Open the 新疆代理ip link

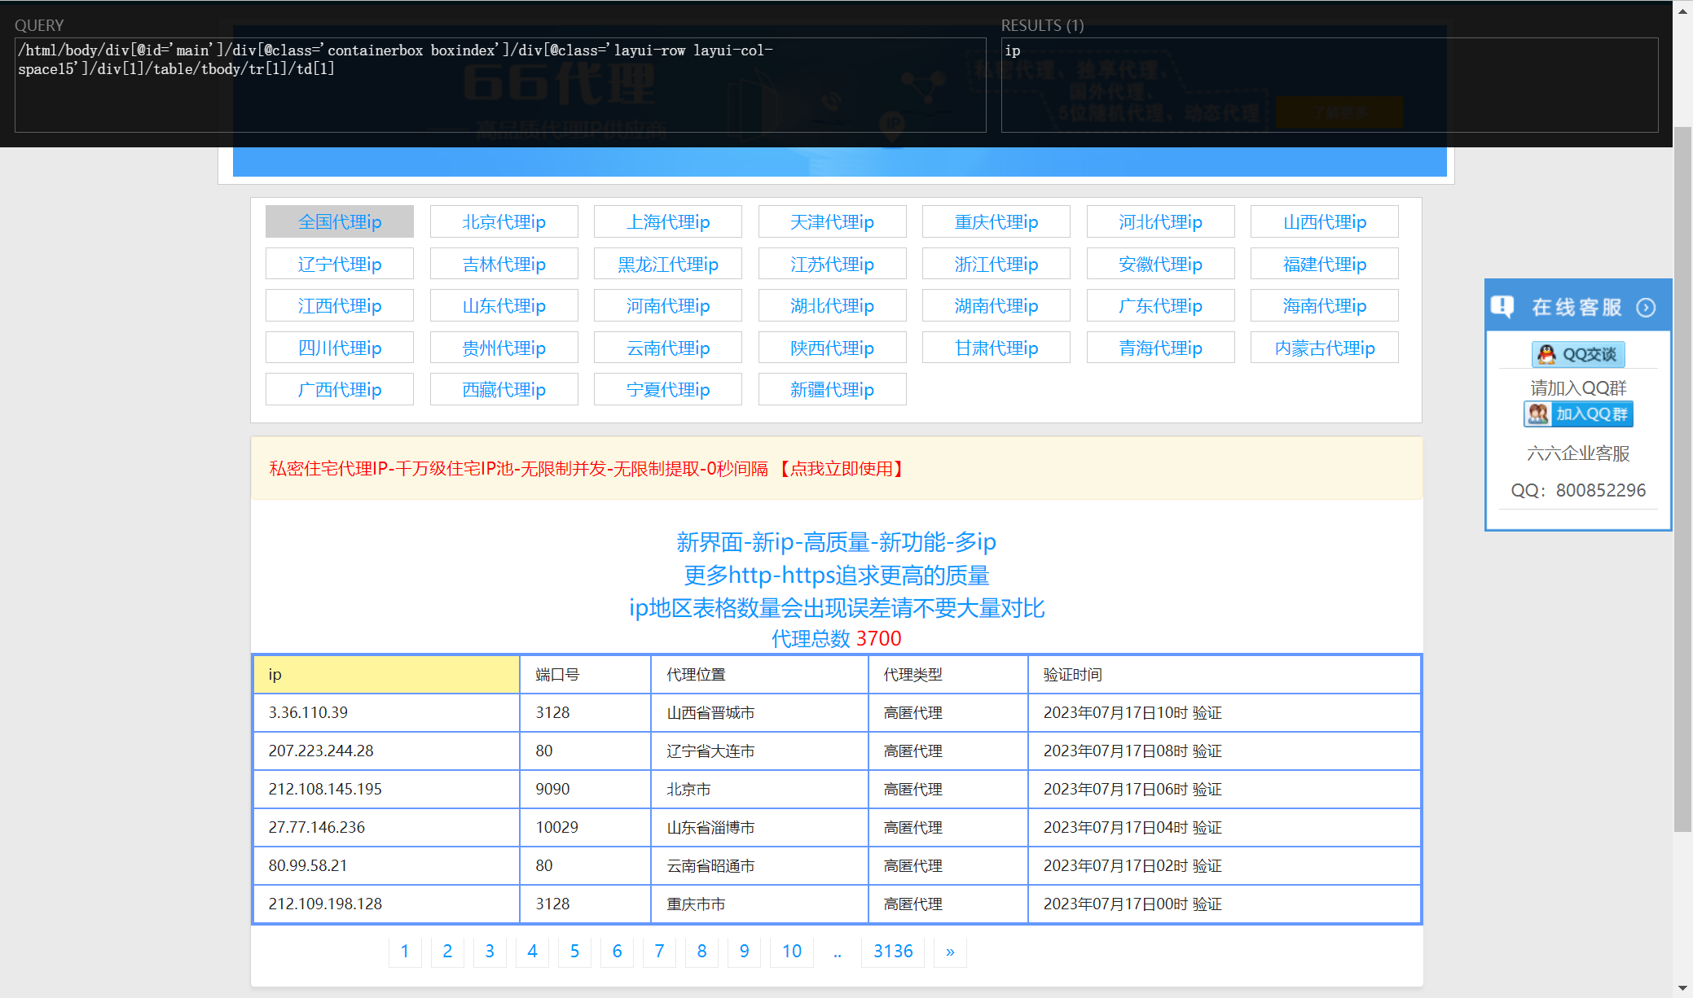pos(832,389)
